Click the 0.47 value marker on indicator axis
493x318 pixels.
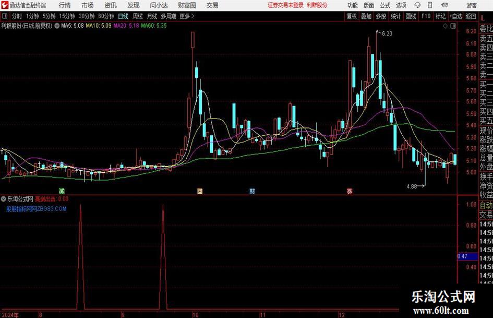(467, 256)
